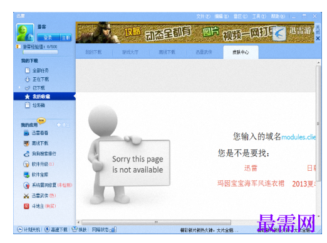Open the red 2013夏 suggestion link
The image size is (327, 243).
[x=304, y=184]
